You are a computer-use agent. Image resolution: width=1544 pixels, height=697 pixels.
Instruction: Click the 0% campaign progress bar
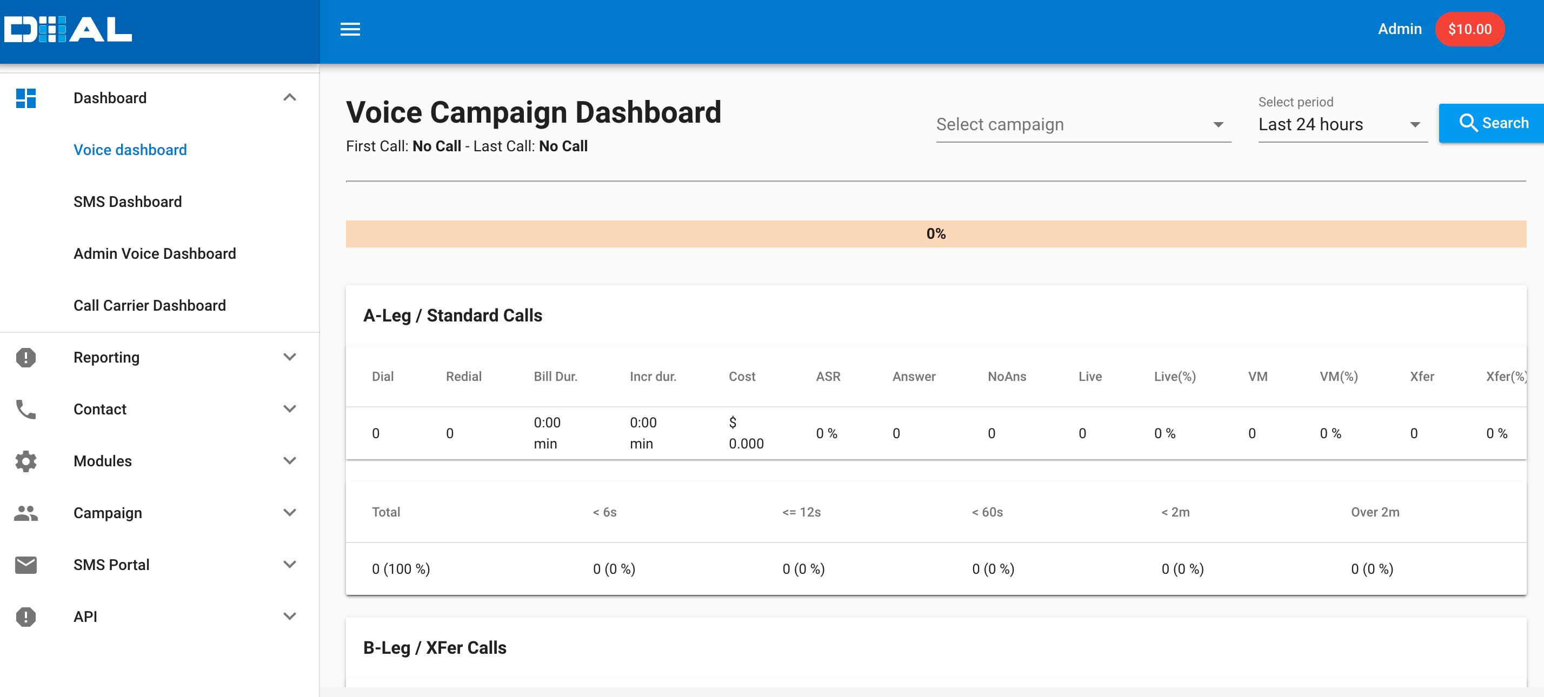coord(935,234)
